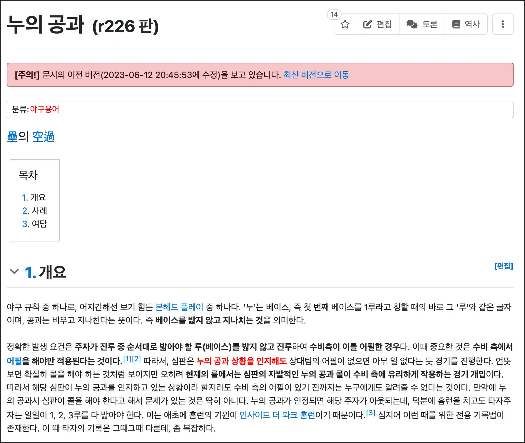Open the 본헤드 플레이 link
This screenshot has height=443, width=525.
pyautogui.click(x=179, y=307)
